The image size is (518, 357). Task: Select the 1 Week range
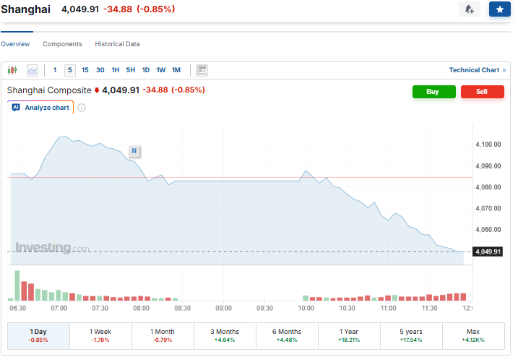click(x=100, y=336)
